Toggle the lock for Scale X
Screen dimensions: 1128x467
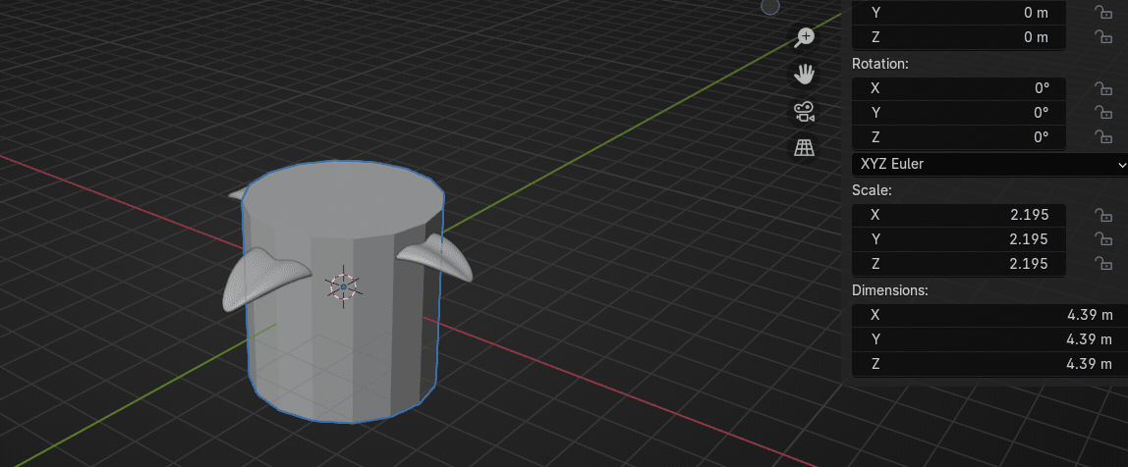(1103, 215)
